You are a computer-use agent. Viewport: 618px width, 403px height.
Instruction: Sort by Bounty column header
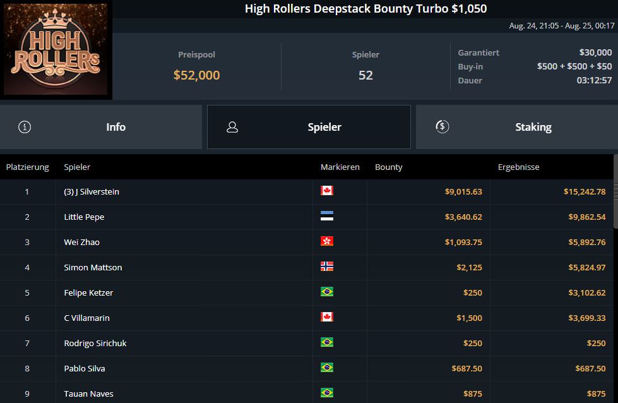388,167
